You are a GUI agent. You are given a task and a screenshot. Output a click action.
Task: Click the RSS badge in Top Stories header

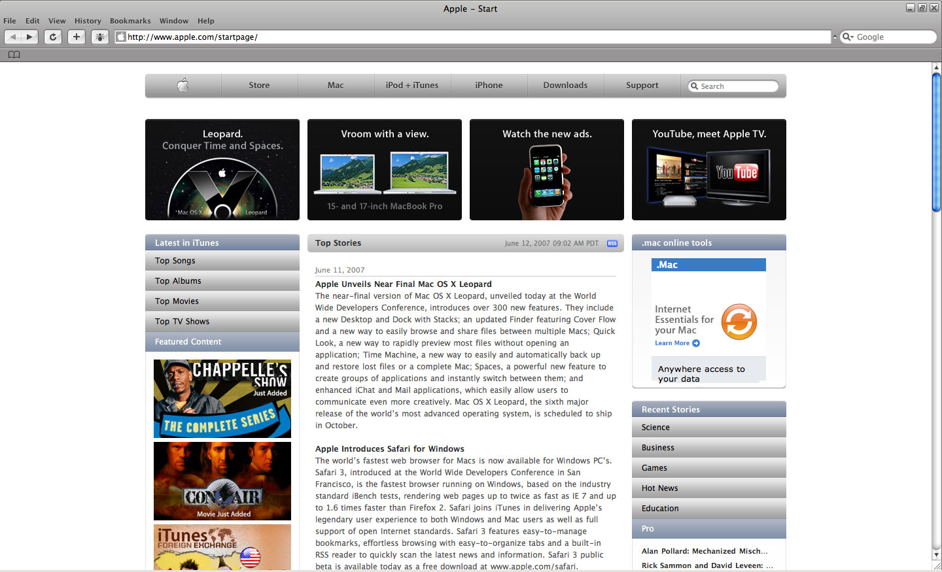[x=612, y=243]
